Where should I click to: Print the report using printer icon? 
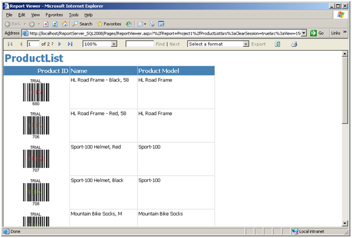pos(294,44)
